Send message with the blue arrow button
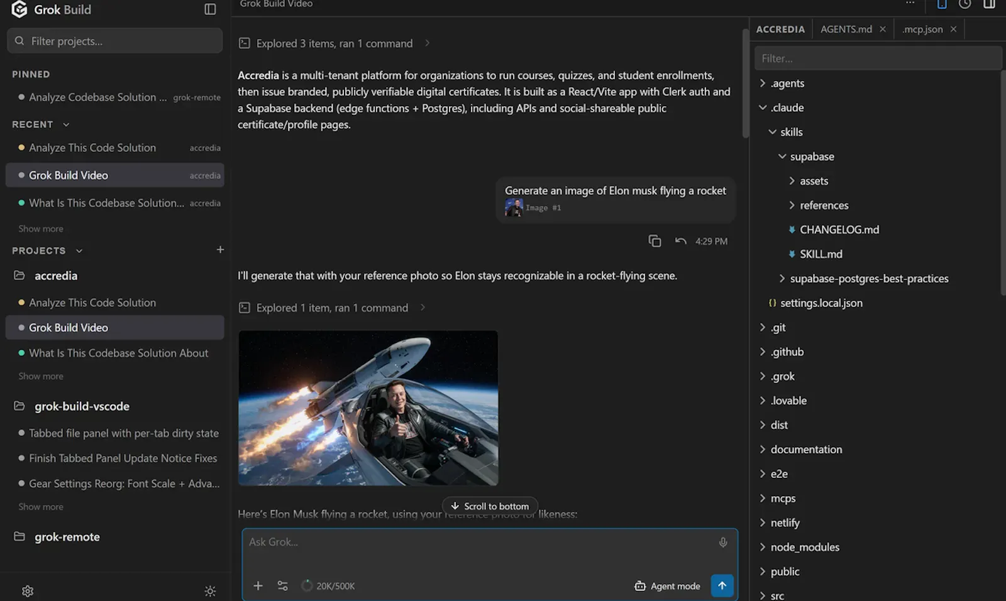The height and width of the screenshot is (601, 1006). pos(722,585)
